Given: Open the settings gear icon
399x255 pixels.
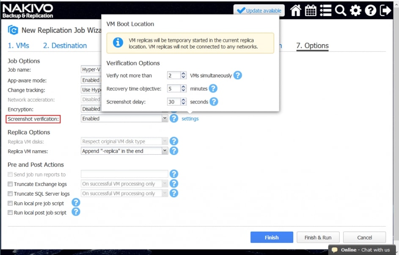Looking at the screenshot, I should [355, 11].
